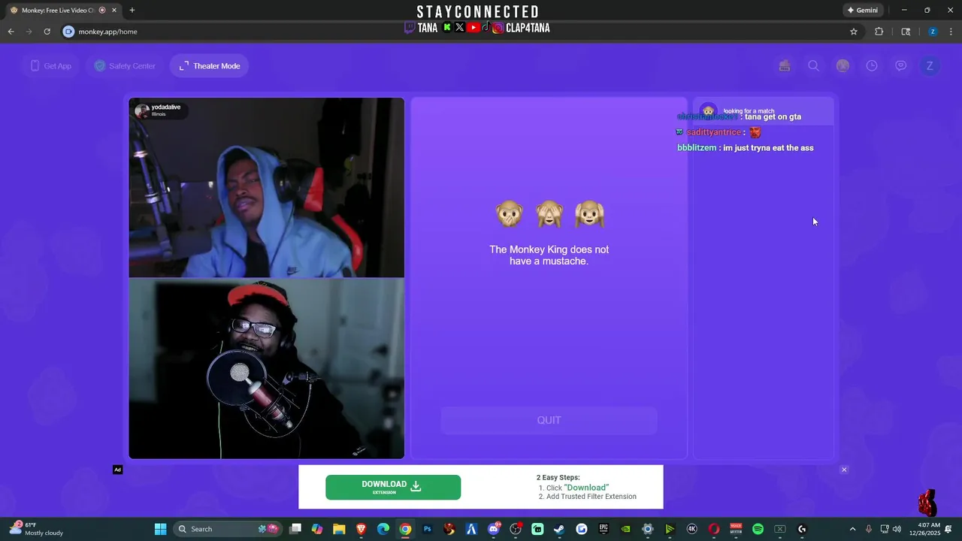Click the taskbar Search box

coord(227,529)
